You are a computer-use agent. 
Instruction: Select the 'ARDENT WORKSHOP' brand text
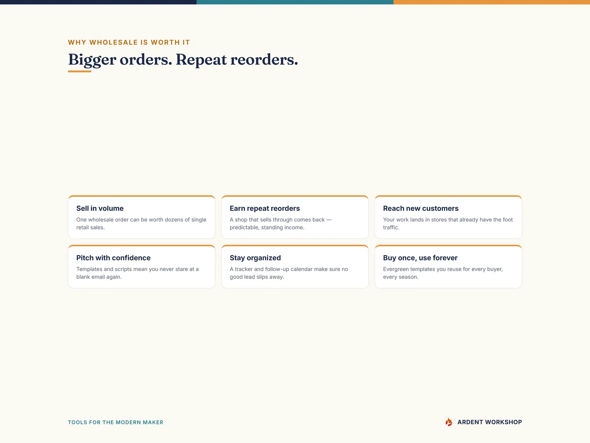(x=490, y=422)
